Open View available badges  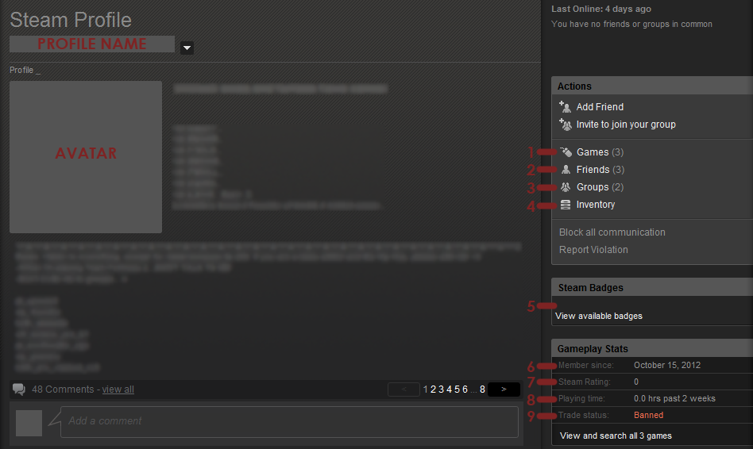click(x=598, y=316)
